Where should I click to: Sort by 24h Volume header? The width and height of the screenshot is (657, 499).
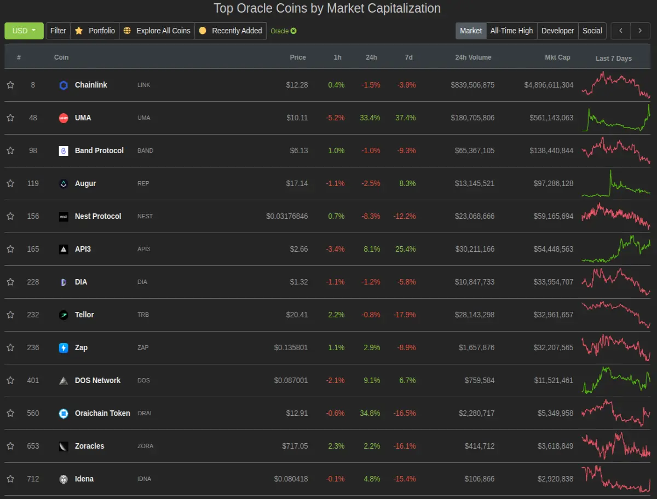click(473, 57)
